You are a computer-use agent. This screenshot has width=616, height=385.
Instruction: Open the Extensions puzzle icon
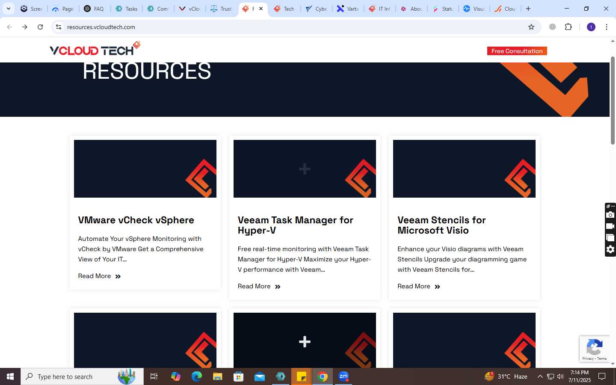(568, 27)
